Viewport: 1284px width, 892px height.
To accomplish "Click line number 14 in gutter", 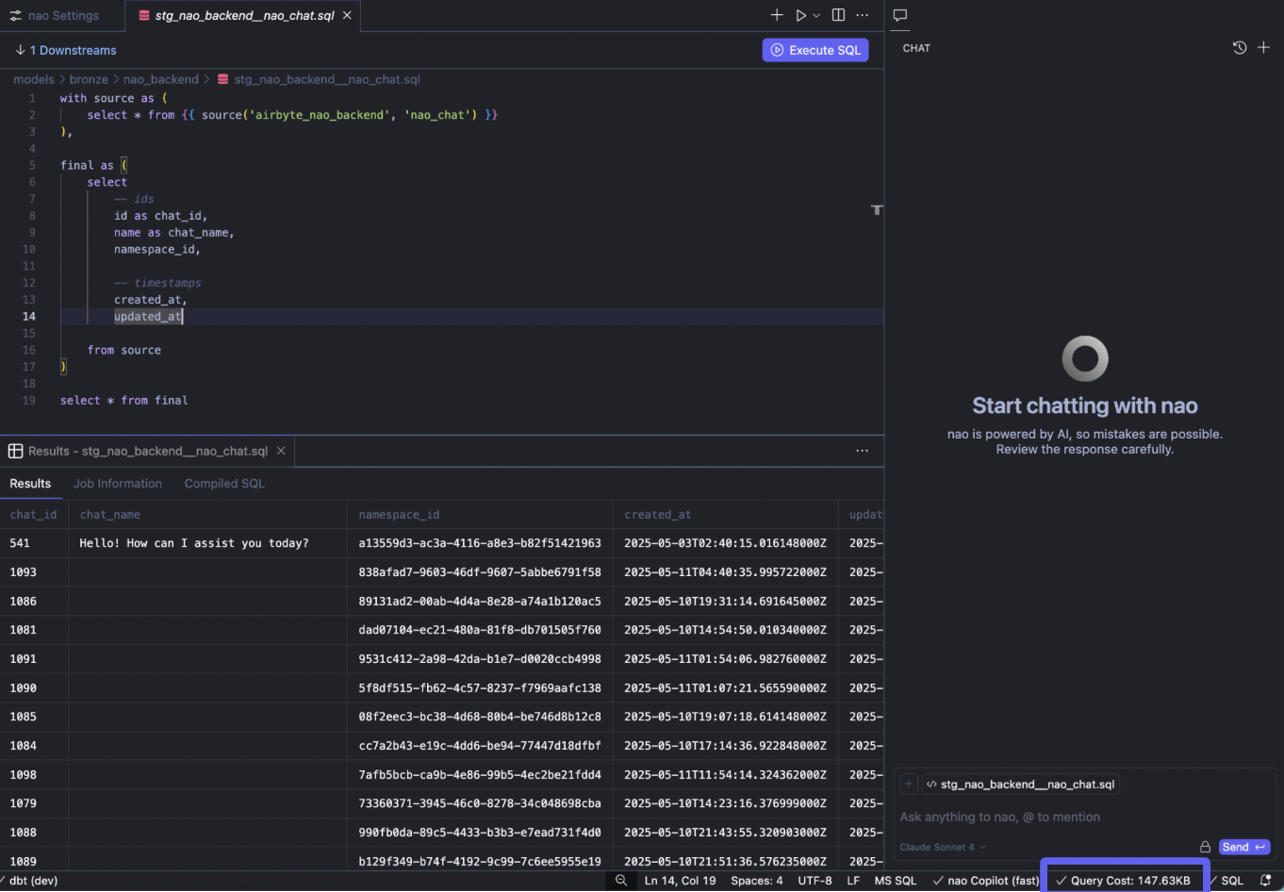I will click(29, 317).
